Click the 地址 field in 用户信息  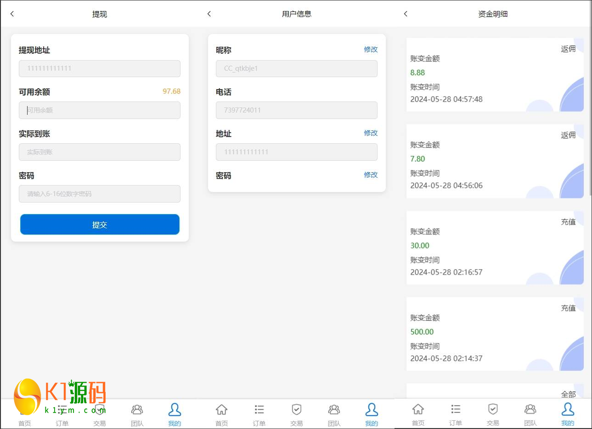tap(297, 152)
